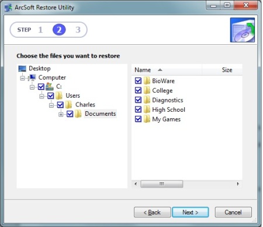263x227 pixels.
Task: Uncheck the BioWare checkbox
Action: pos(138,80)
